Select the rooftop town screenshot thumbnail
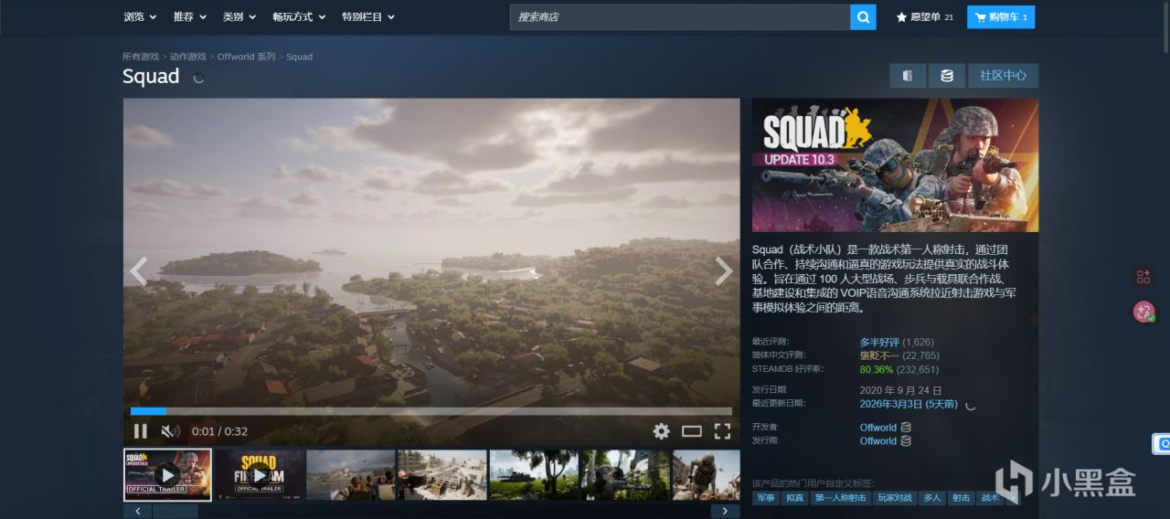The height and width of the screenshot is (519, 1170). coord(442,474)
